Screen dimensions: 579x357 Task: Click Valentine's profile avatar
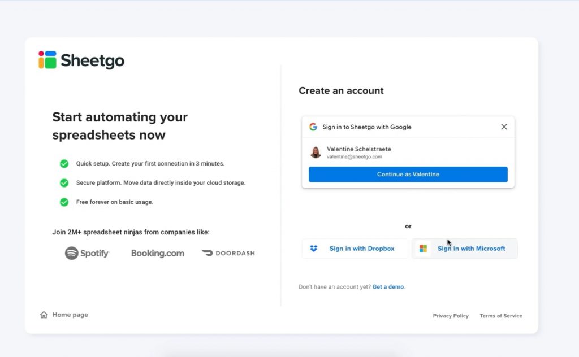tap(316, 153)
